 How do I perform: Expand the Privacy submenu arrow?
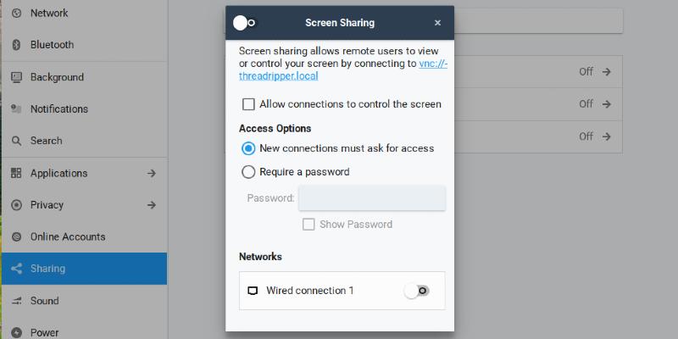(152, 205)
